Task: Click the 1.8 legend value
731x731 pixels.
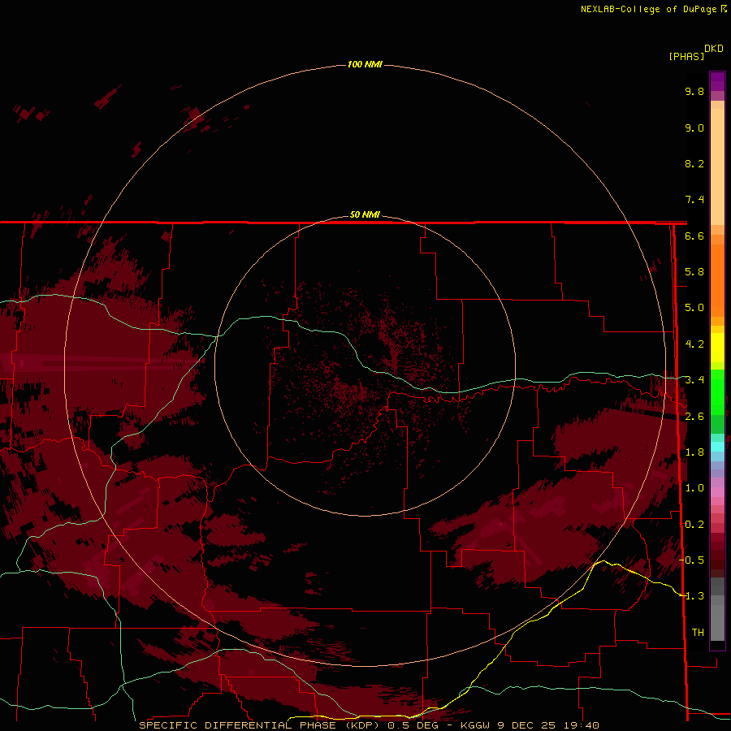Action: click(x=694, y=452)
